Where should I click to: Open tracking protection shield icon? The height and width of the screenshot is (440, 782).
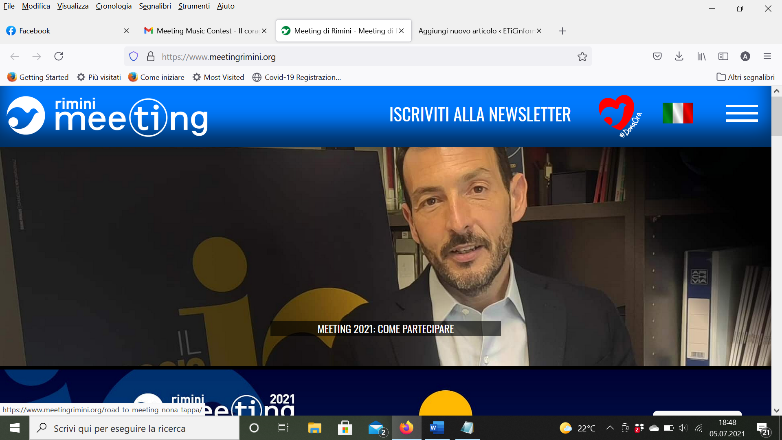point(134,57)
